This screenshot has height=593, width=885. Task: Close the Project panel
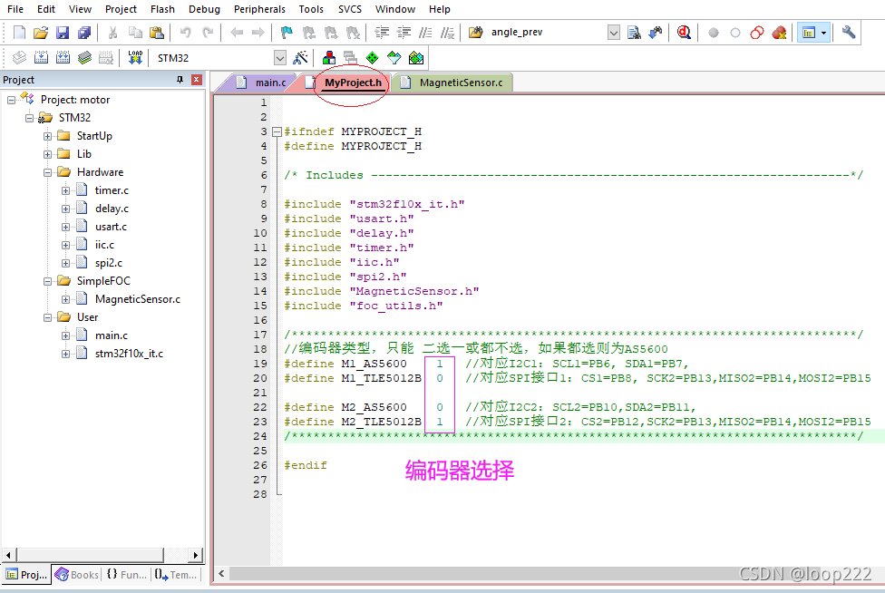pyautogui.click(x=197, y=80)
